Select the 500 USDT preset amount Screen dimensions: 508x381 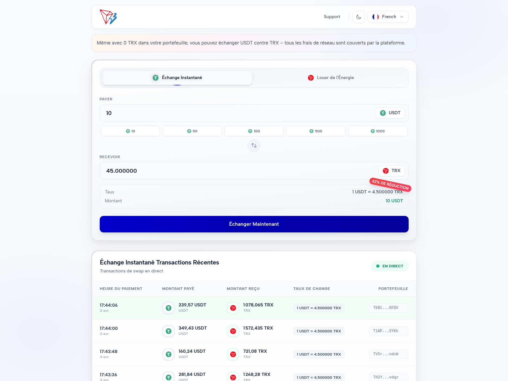tap(316, 131)
